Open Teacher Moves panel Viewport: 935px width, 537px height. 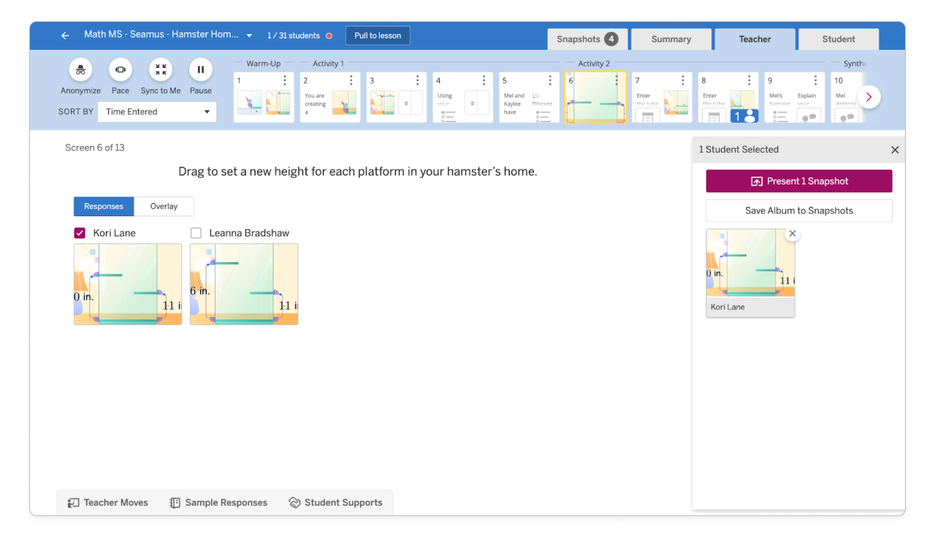pos(107,502)
